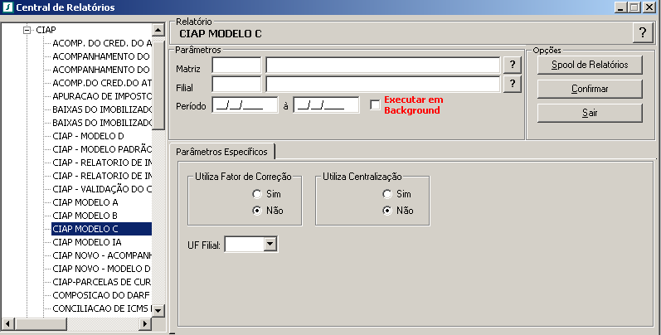Screen dimensions: 661x335
Task: Maximize the Central de Relatórios window
Action: [x=634, y=7]
